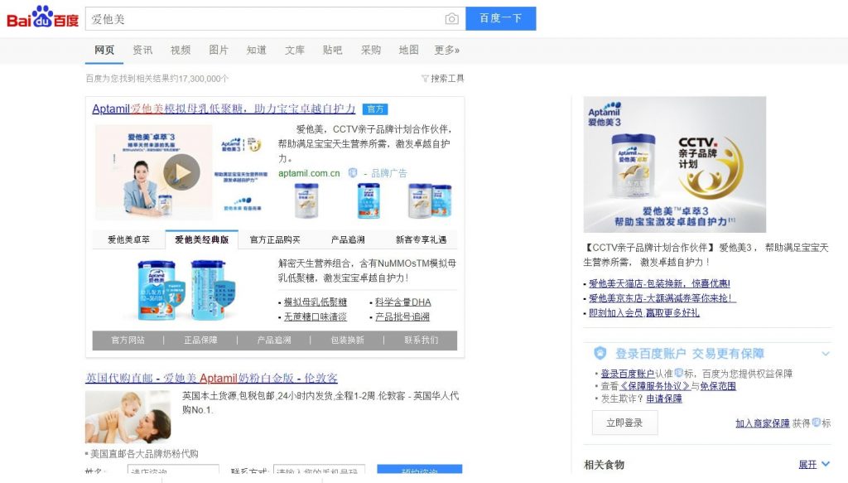The width and height of the screenshot is (848, 483).
Task: Open the 贴吧 tab
Action: click(333, 50)
